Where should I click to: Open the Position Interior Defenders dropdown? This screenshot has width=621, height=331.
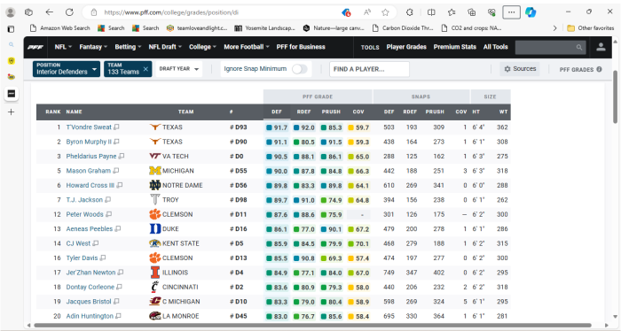(67, 69)
